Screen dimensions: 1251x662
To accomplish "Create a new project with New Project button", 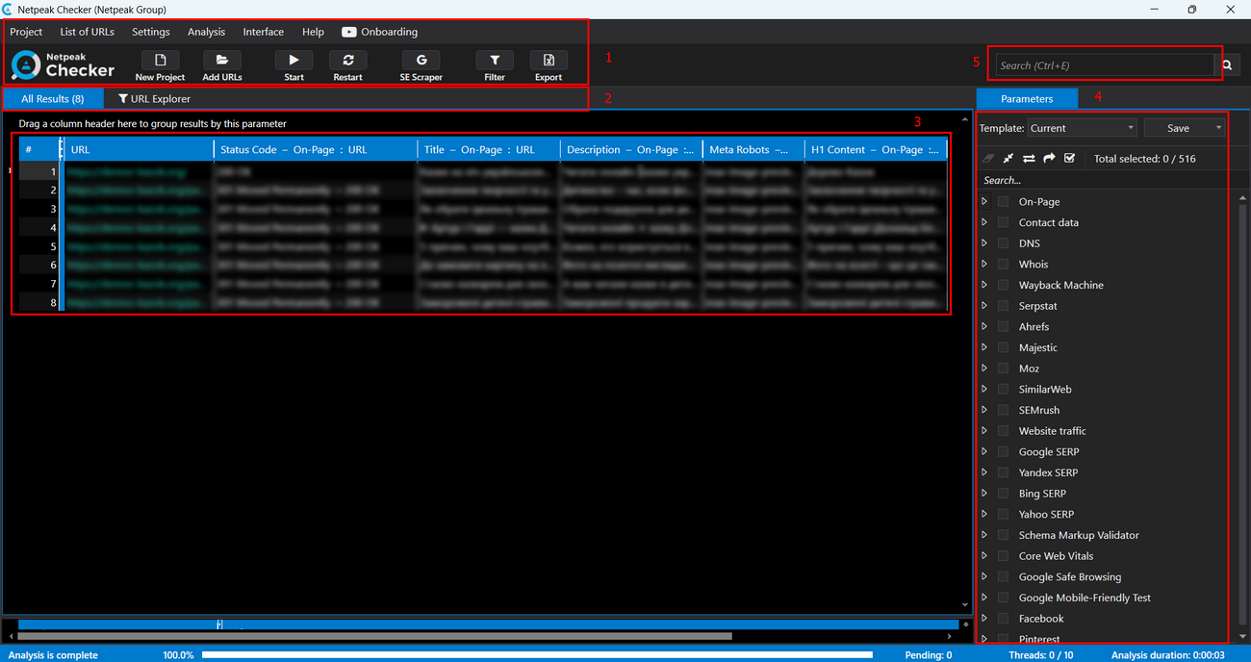I will (160, 65).
